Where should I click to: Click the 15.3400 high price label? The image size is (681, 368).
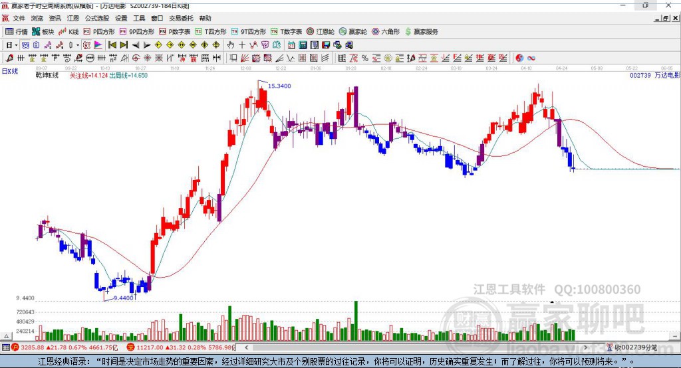279,86
